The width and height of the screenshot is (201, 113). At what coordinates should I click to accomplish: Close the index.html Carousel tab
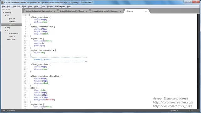coord(120,11)
